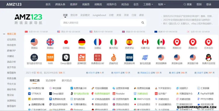Viewport: 219px width, 111px height.
Task: Open the PayPal手续费 tool link
Action: tap(205, 94)
